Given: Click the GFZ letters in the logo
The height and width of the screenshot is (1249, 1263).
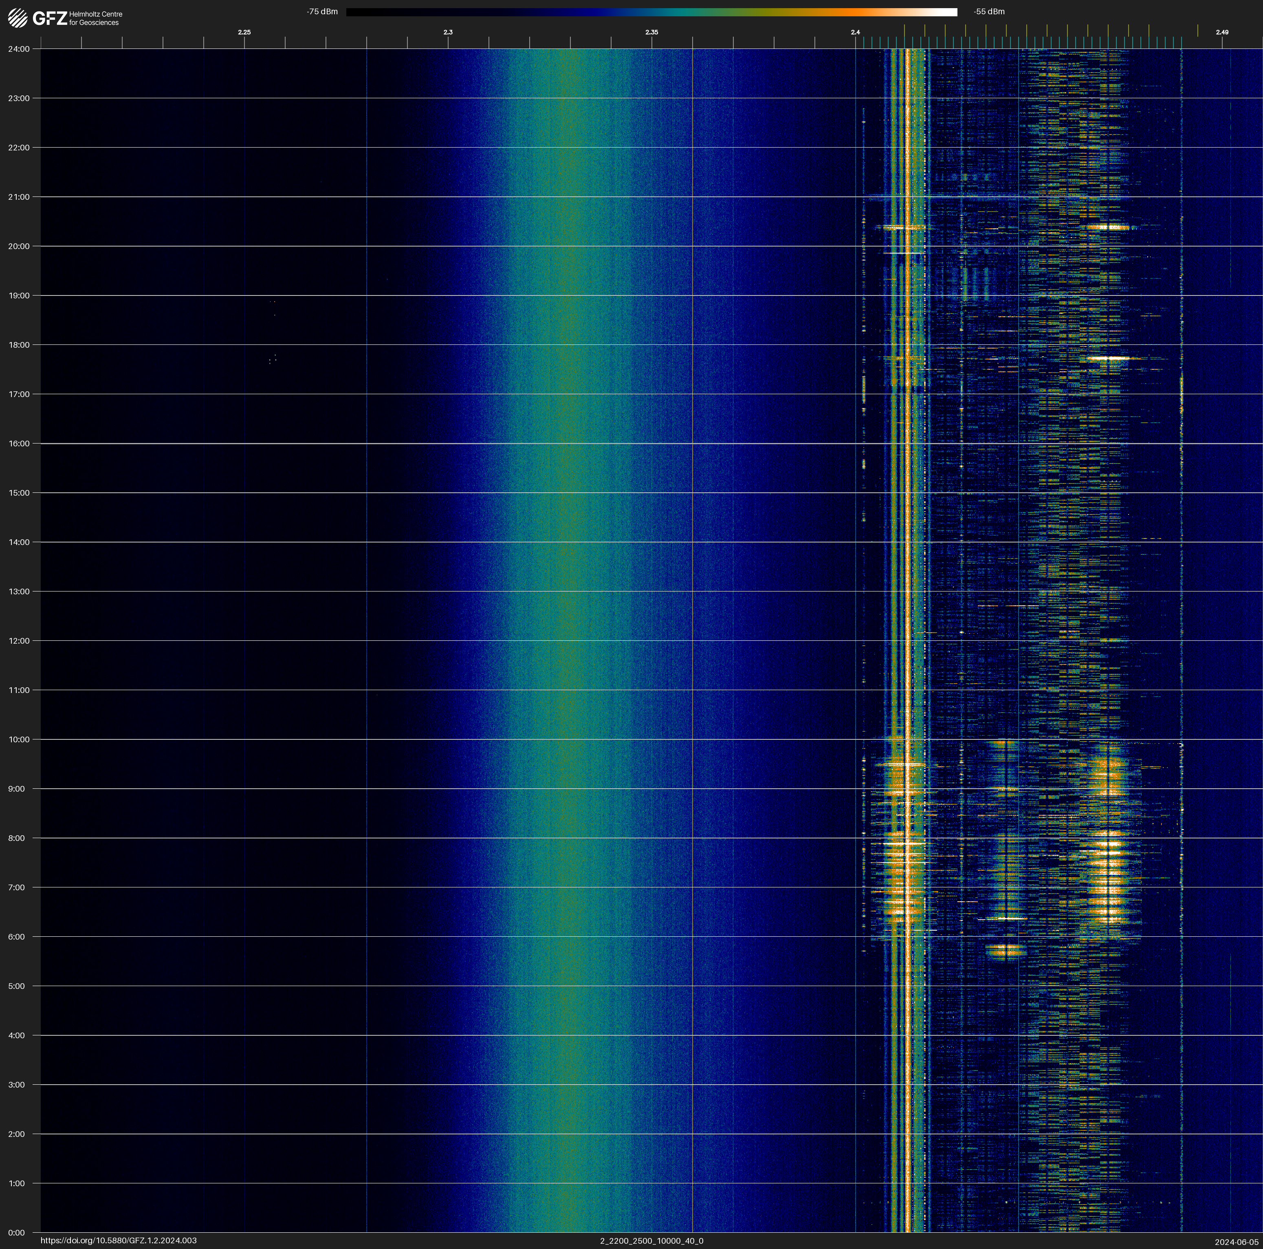Looking at the screenshot, I should (50, 18).
